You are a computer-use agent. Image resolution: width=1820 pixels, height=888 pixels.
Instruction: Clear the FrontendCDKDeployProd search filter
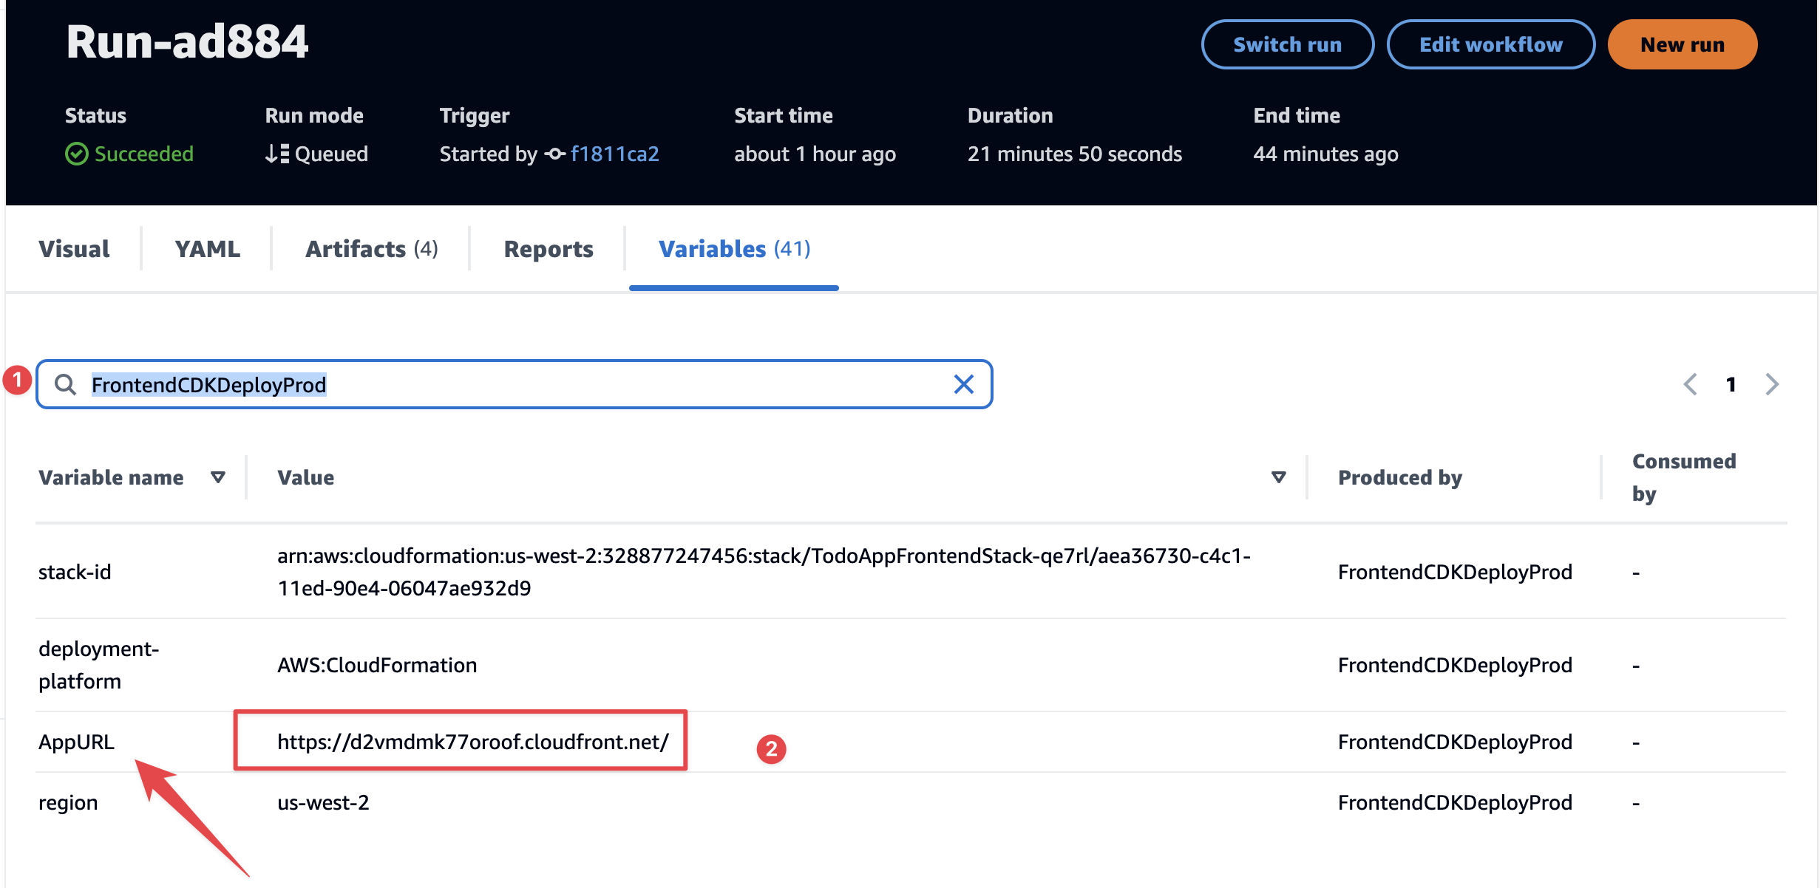[963, 384]
